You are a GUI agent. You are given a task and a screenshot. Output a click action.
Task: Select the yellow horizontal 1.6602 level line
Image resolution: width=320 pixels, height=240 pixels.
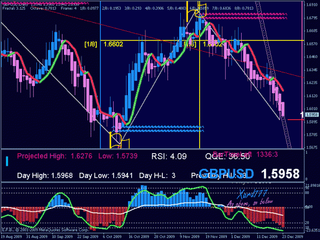point(202,40)
